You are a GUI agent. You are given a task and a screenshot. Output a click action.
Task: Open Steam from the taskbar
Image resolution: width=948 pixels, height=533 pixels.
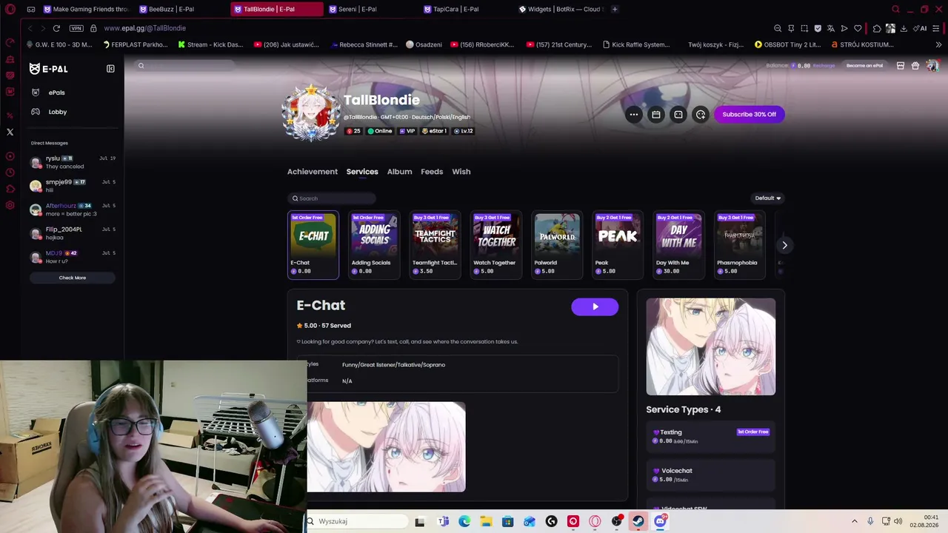(x=638, y=521)
